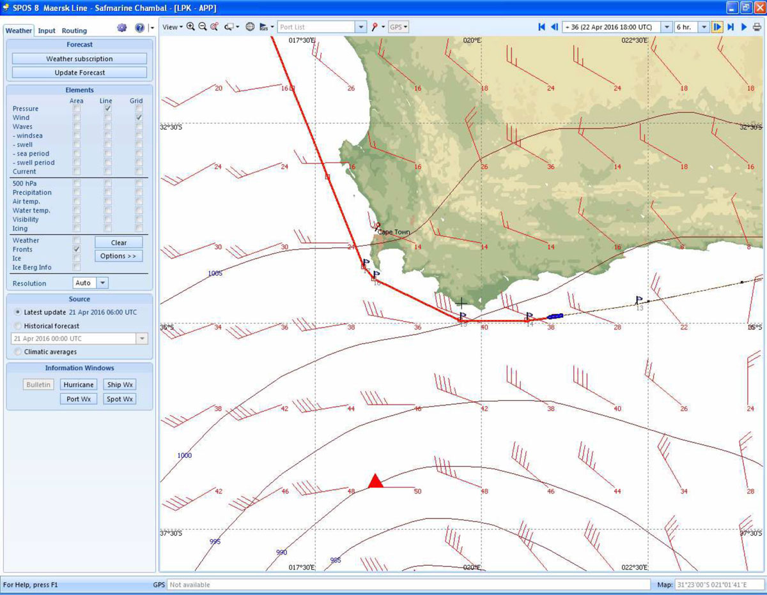Click the blue ship position icon on the route
This screenshot has width=767, height=595.
(x=555, y=315)
